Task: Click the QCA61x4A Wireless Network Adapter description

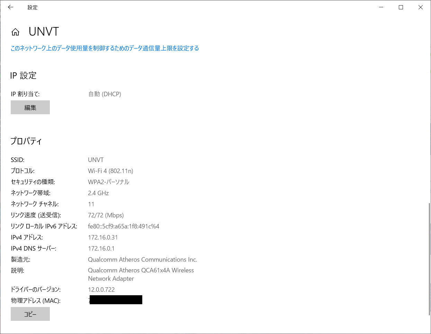Action: (x=141, y=274)
